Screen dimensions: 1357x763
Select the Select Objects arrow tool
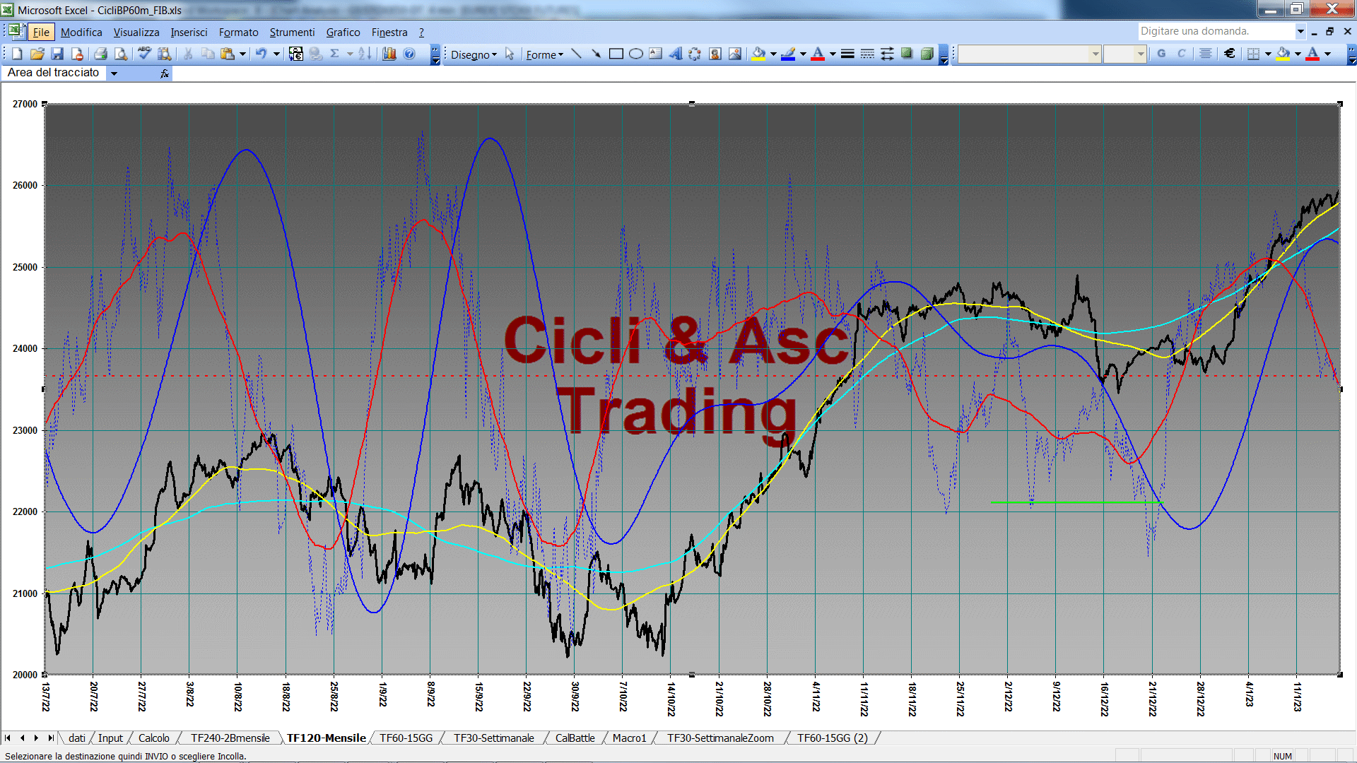(510, 54)
